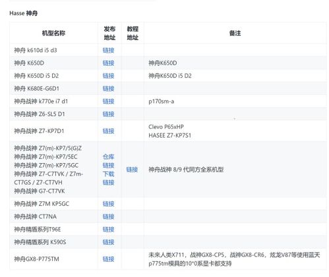Select the 神舟精盾系列T96E model name
Viewport: 329px width, 277px height.
(x=38, y=229)
